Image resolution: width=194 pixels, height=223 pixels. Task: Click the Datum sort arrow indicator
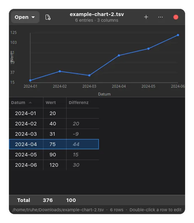coord(30,102)
